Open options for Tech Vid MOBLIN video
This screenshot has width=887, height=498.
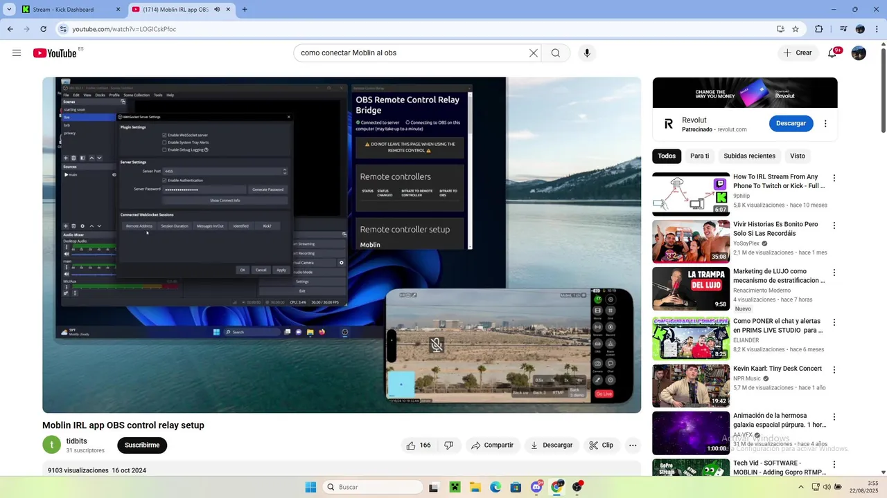(x=834, y=464)
